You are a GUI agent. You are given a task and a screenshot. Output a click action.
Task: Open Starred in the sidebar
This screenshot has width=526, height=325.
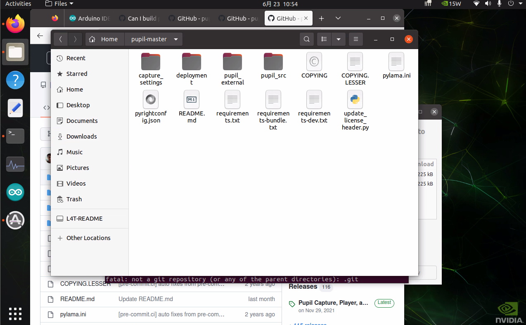tap(90, 74)
